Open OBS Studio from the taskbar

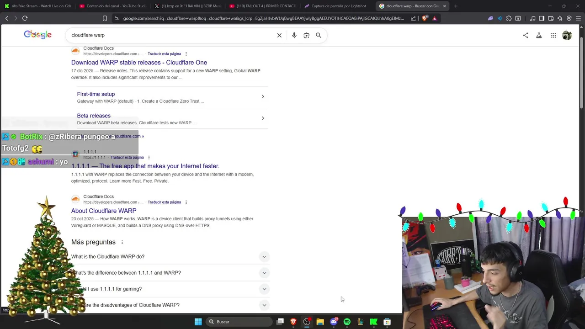pyautogui.click(x=307, y=322)
